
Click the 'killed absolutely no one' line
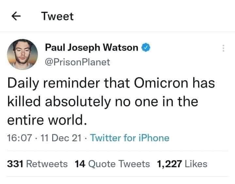[103, 102]
